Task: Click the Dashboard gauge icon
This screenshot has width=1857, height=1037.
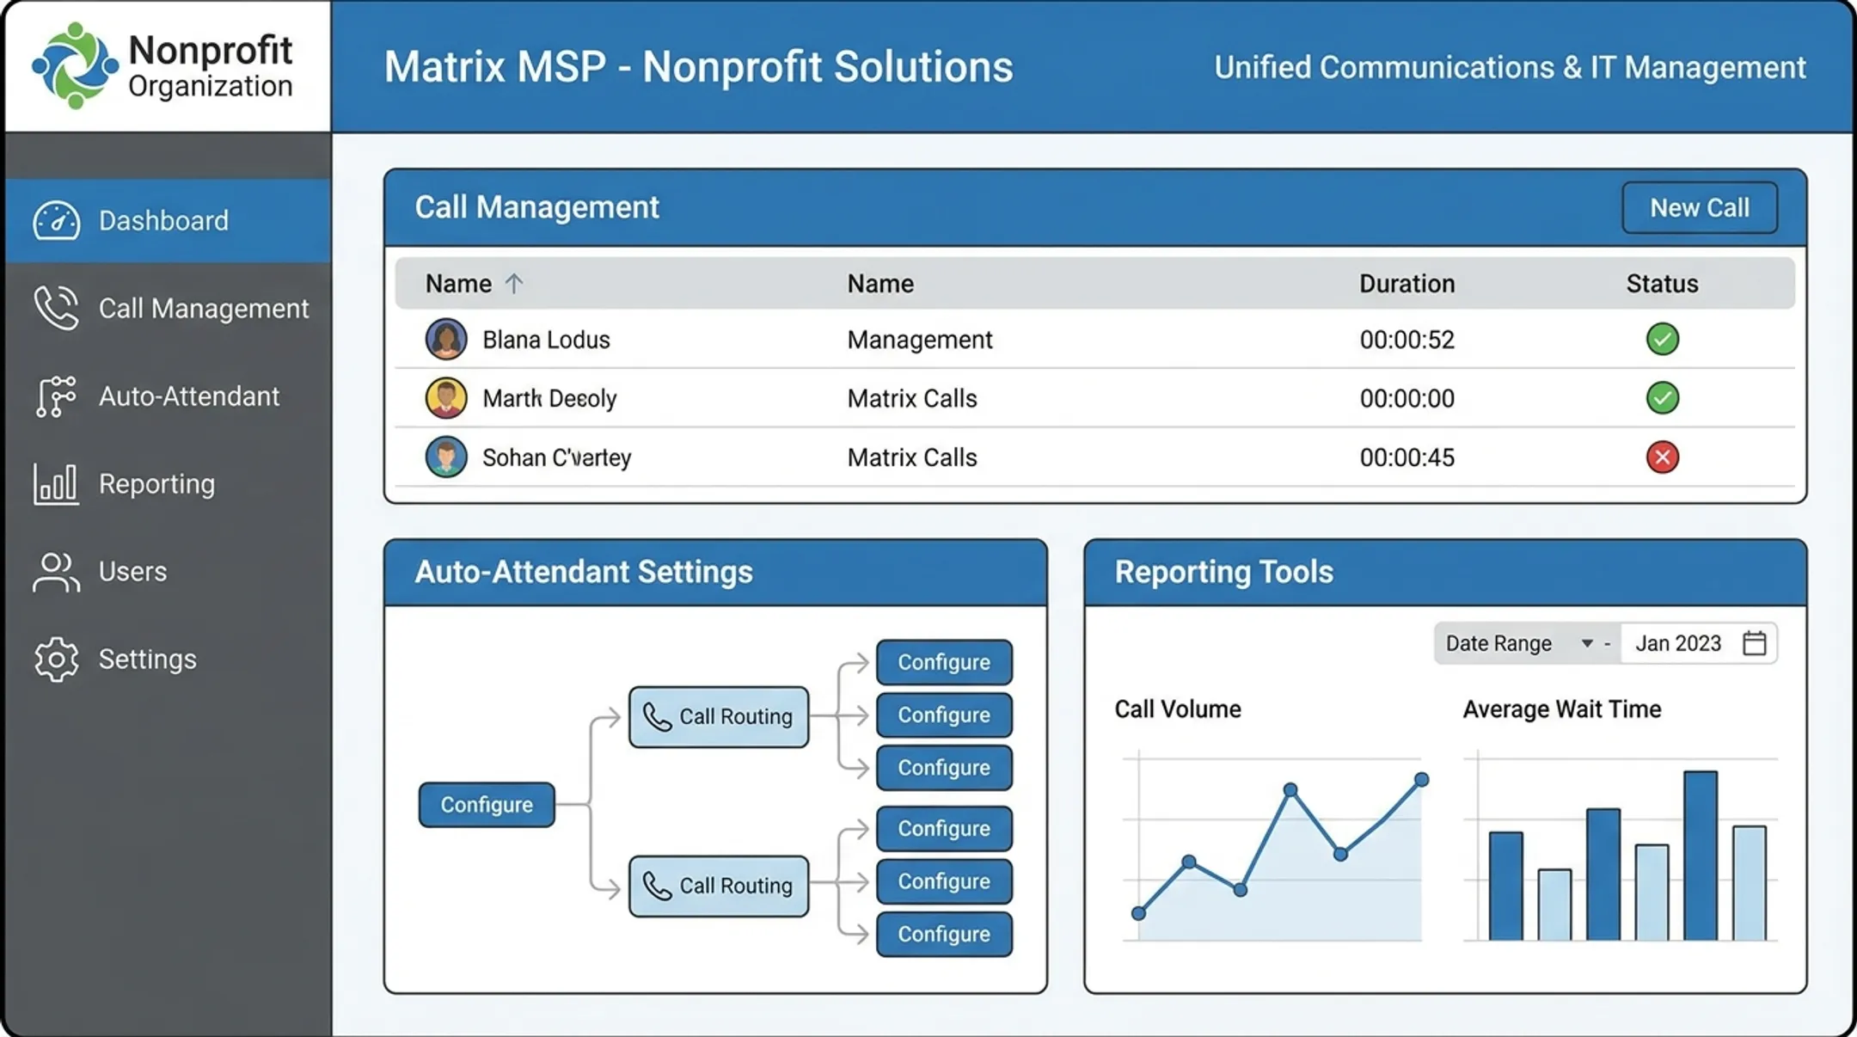Action: pos(57,221)
